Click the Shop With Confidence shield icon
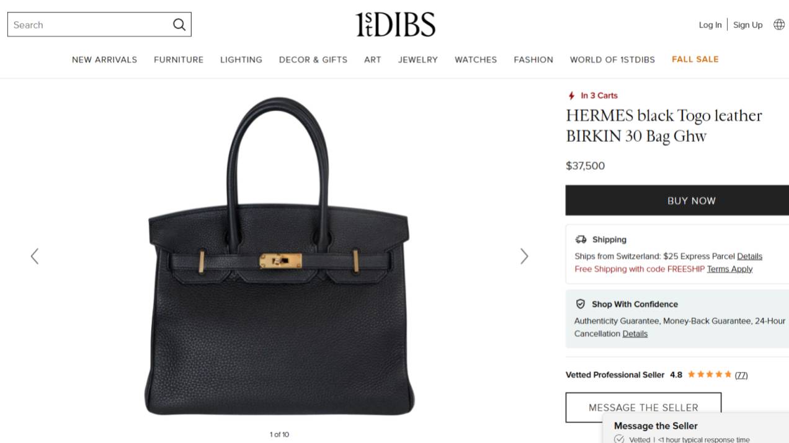This screenshot has width=789, height=443. click(x=581, y=304)
